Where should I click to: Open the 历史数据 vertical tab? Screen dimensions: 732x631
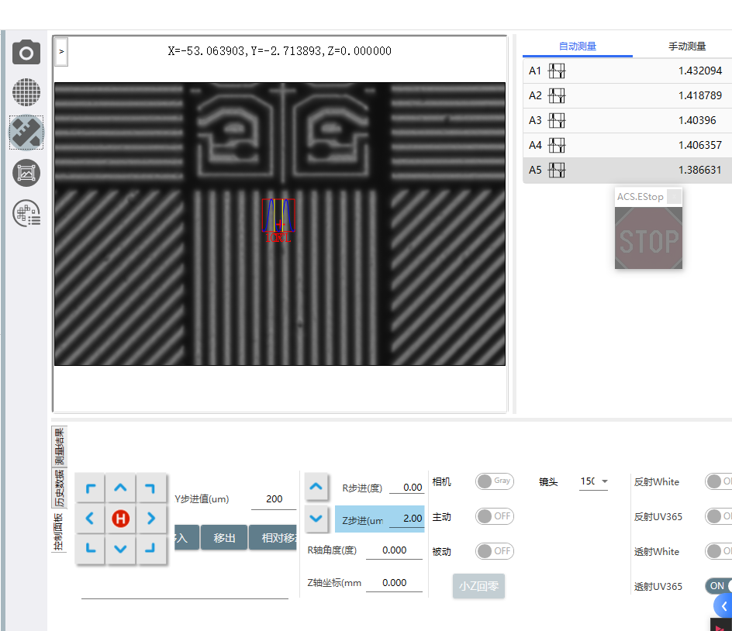(60, 488)
